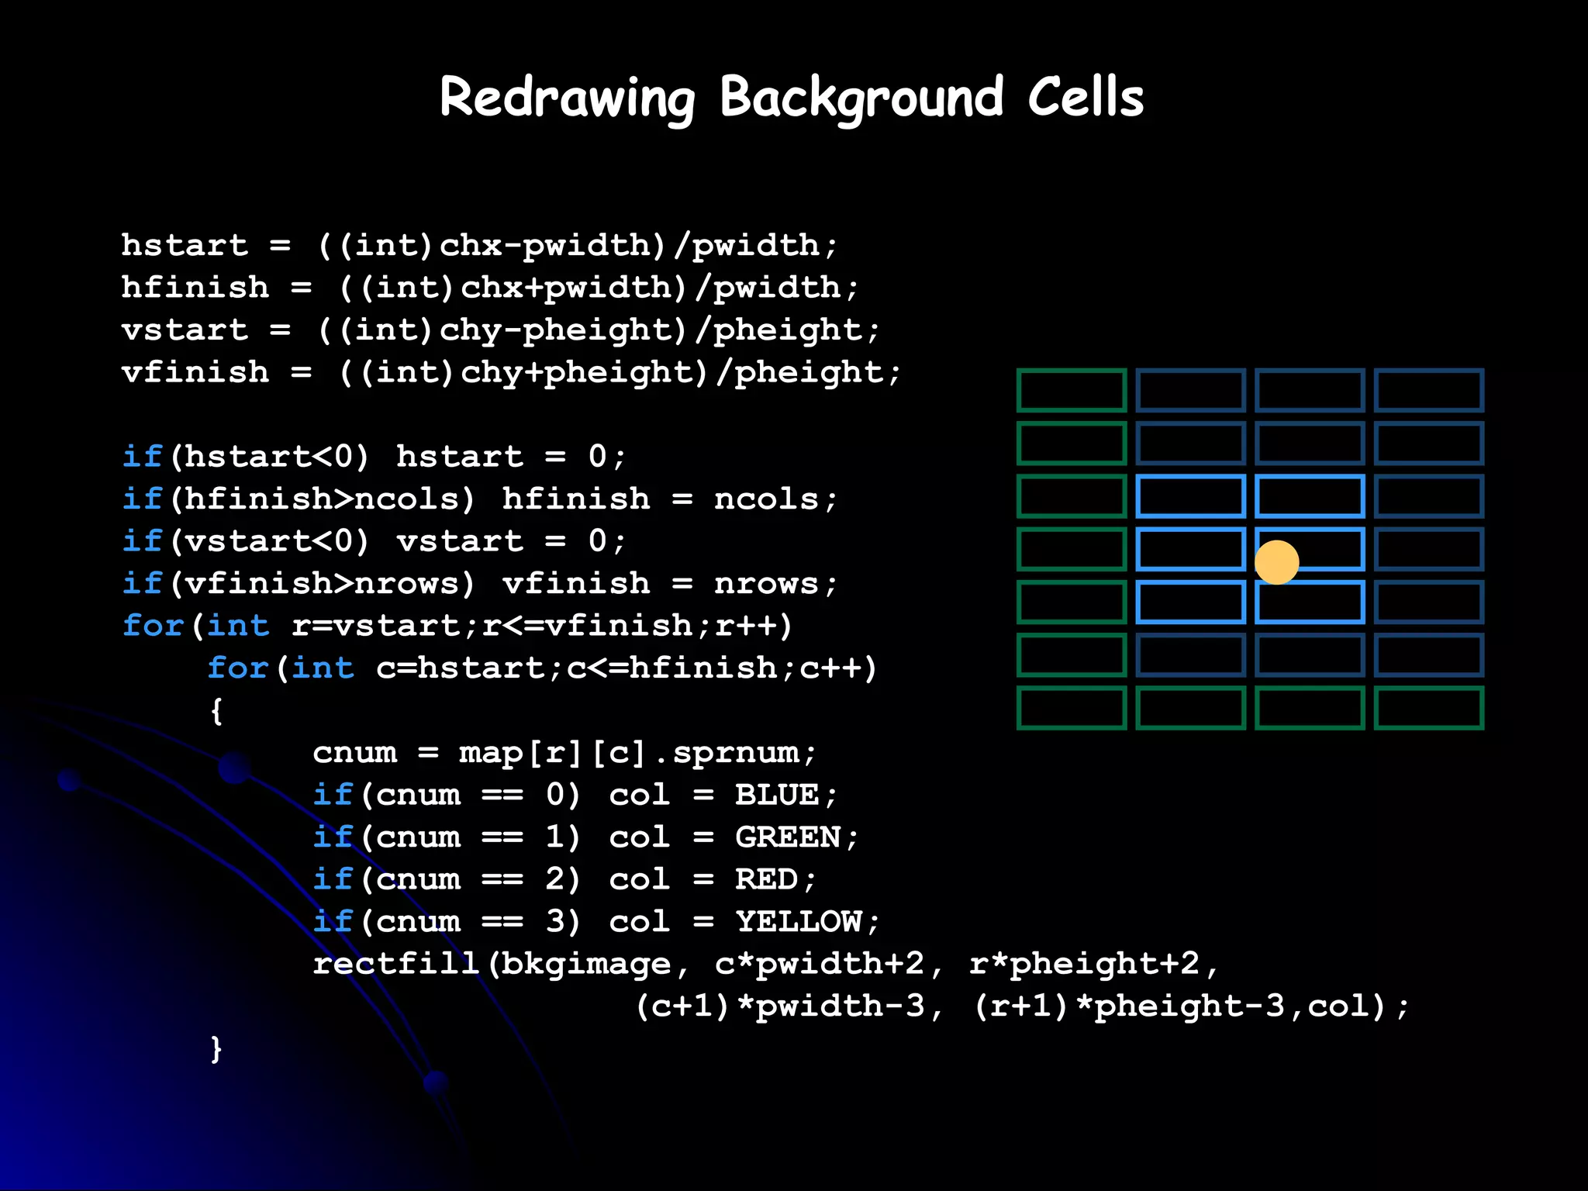This screenshot has height=1191, width=1588.
Task: Select the hstart assignment code line
Action: point(479,246)
